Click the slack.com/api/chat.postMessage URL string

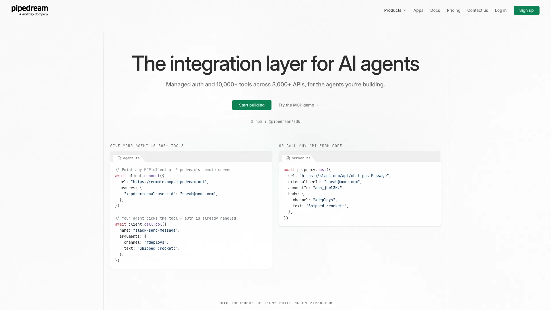tap(344, 176)
